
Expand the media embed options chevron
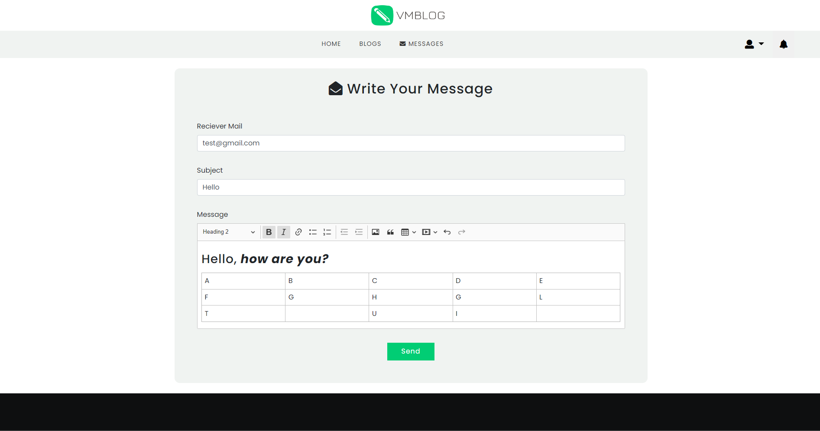[436, 232]
